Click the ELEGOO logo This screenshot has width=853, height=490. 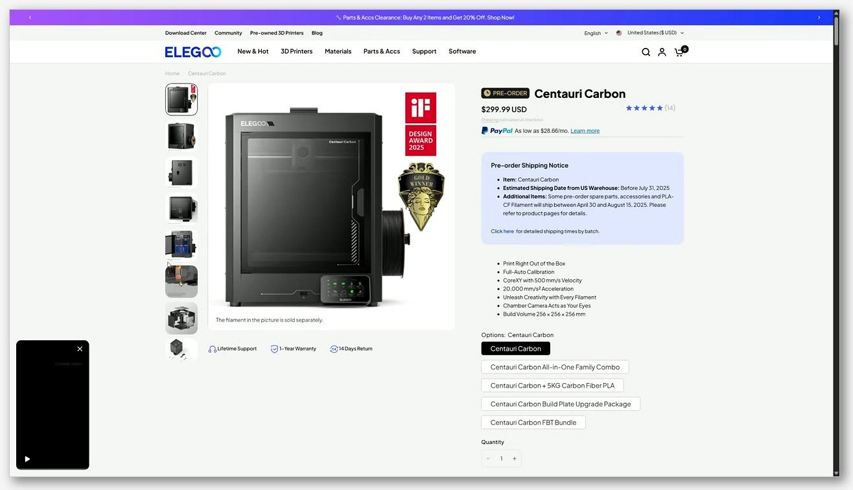coord(193,52)
